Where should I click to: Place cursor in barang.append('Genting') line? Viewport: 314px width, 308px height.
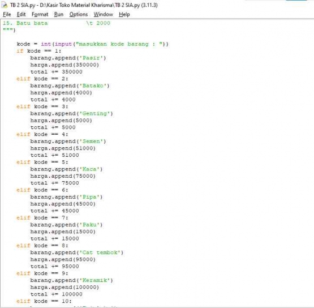pos(71,114)
